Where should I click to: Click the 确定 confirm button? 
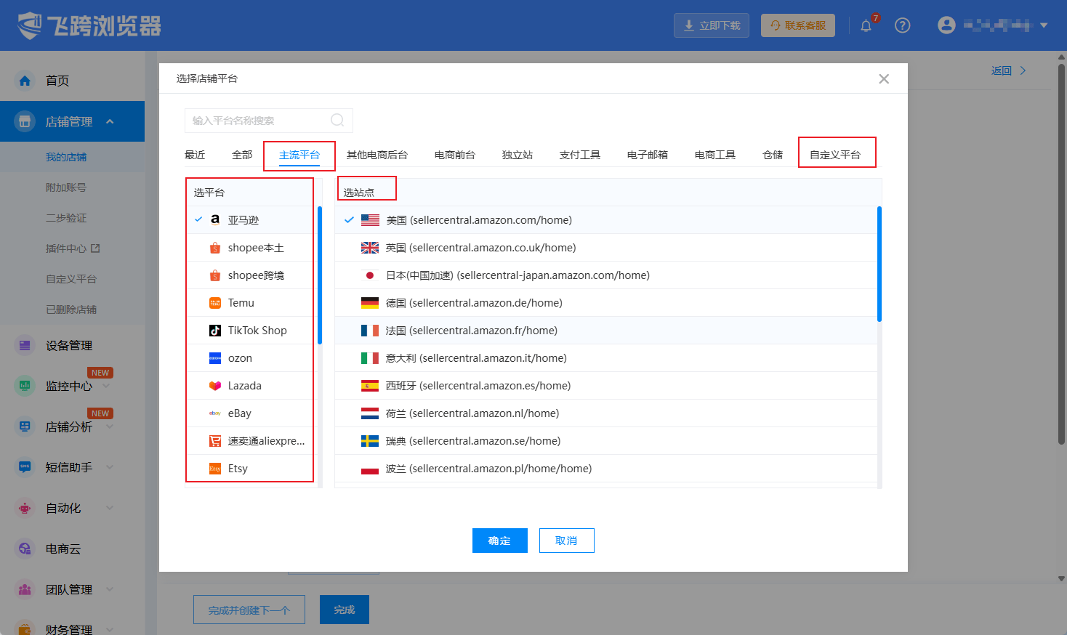(x=499, y=541)
